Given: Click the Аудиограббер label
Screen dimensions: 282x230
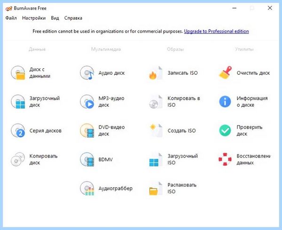Looking at the screenshot, I should click(116, 189).
